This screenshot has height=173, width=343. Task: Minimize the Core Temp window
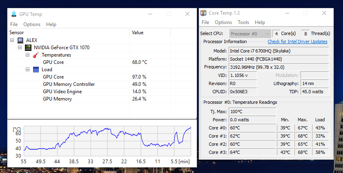(x=287, y=13)
